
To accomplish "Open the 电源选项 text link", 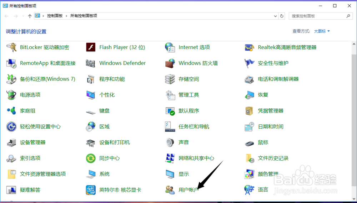I will [x=30, y=95].
